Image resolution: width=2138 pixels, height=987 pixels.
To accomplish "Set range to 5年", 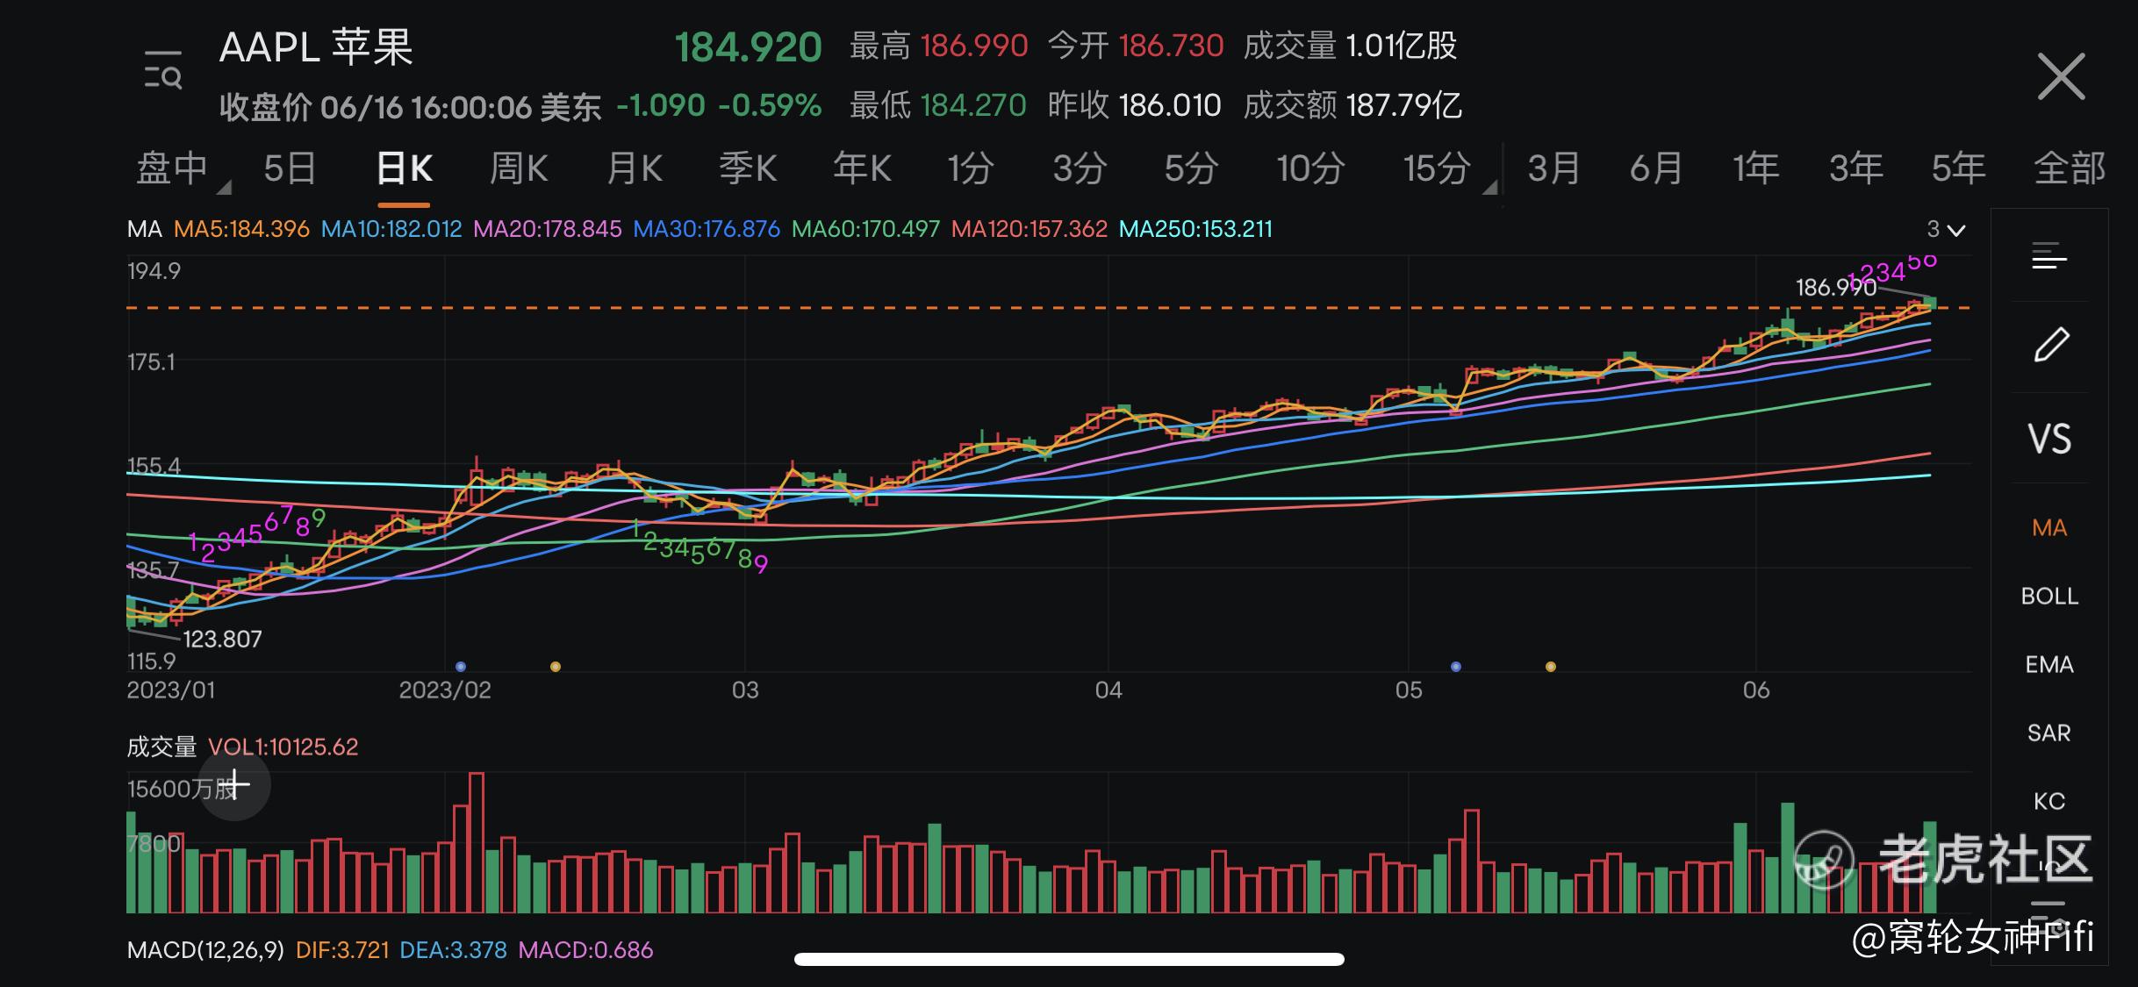I will (x=1958, y=168).
